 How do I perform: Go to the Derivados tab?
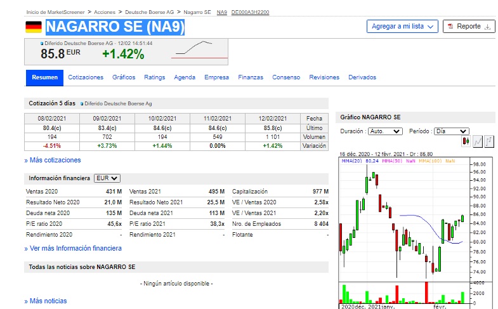point(362,77)
